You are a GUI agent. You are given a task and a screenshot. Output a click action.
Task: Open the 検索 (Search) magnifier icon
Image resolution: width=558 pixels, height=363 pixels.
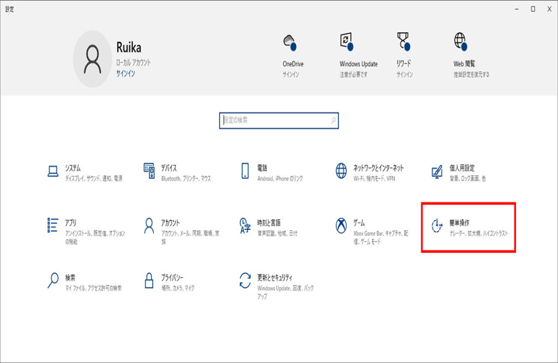pyautogui.click(x=53, y=280)
